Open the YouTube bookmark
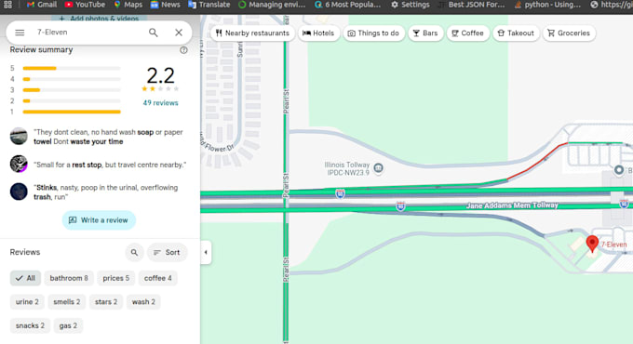The image size is (633, 344). click(85, 5)
